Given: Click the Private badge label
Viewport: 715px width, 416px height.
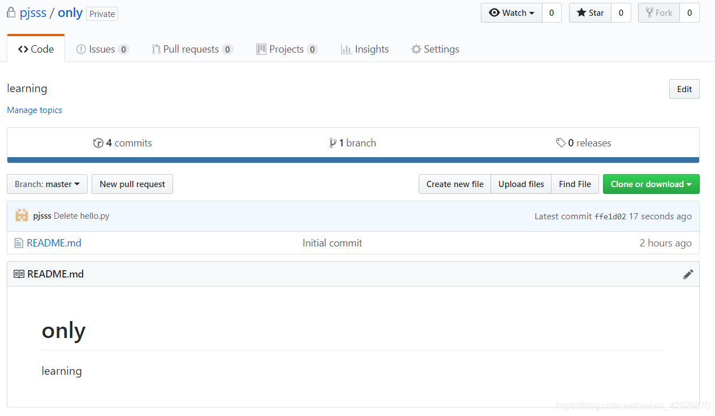Looking at the screenshot, I should [x=102, y=14].
